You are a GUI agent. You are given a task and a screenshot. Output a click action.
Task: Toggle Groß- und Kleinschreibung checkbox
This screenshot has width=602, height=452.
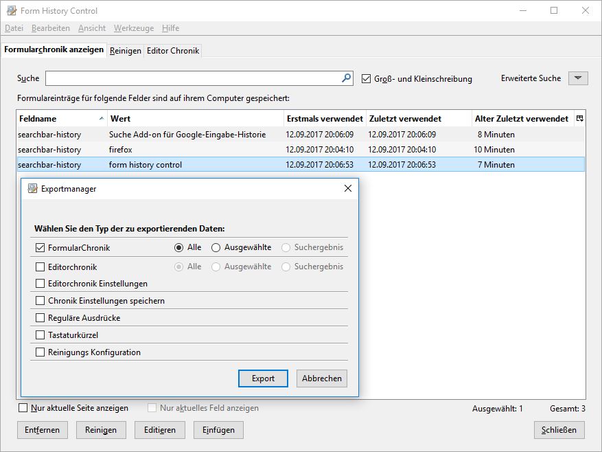pyautogui.click(x=367, y=78)
